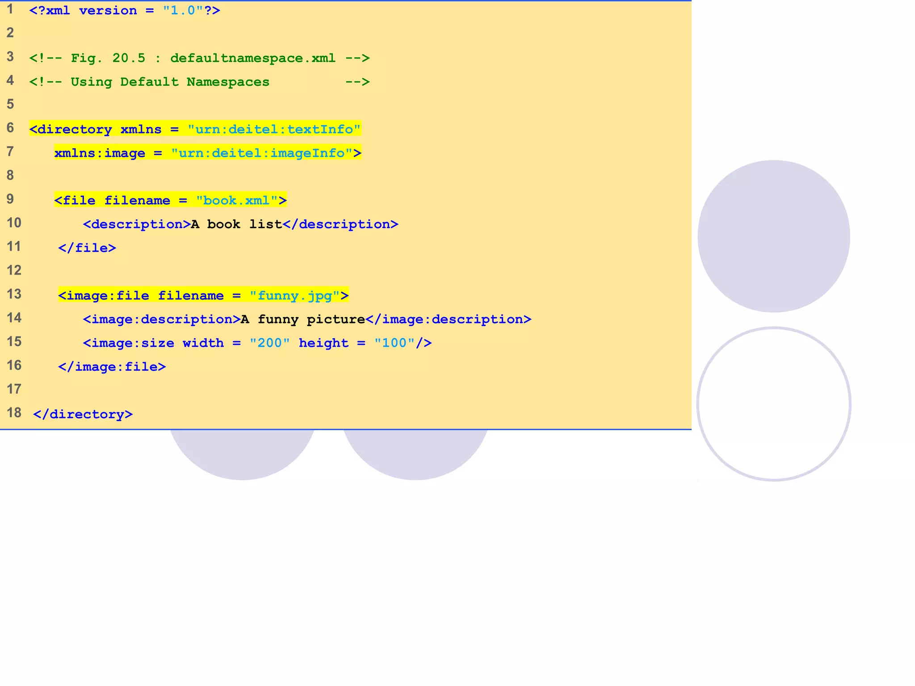Click the 'Using Default Namespaces' comment line
This screenshot has height=686, width=915.
point(199,82)
